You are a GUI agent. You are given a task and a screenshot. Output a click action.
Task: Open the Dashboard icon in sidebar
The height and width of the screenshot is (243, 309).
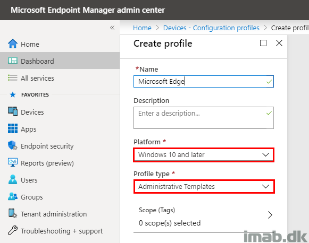(x=13, y=60)
